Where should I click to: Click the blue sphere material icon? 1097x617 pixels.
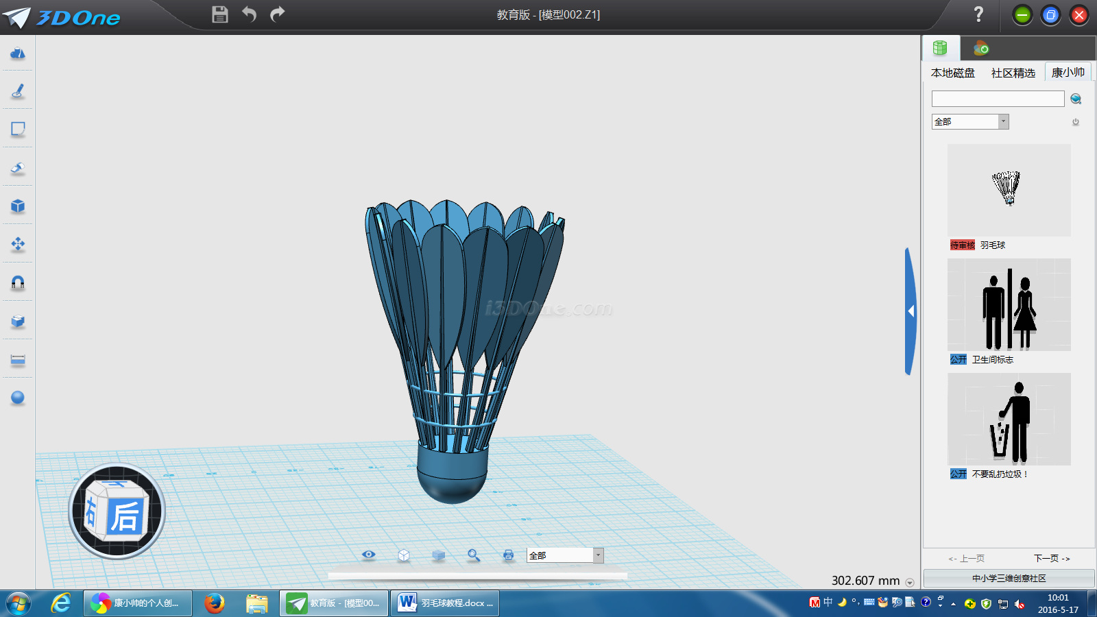pos(18,398)
